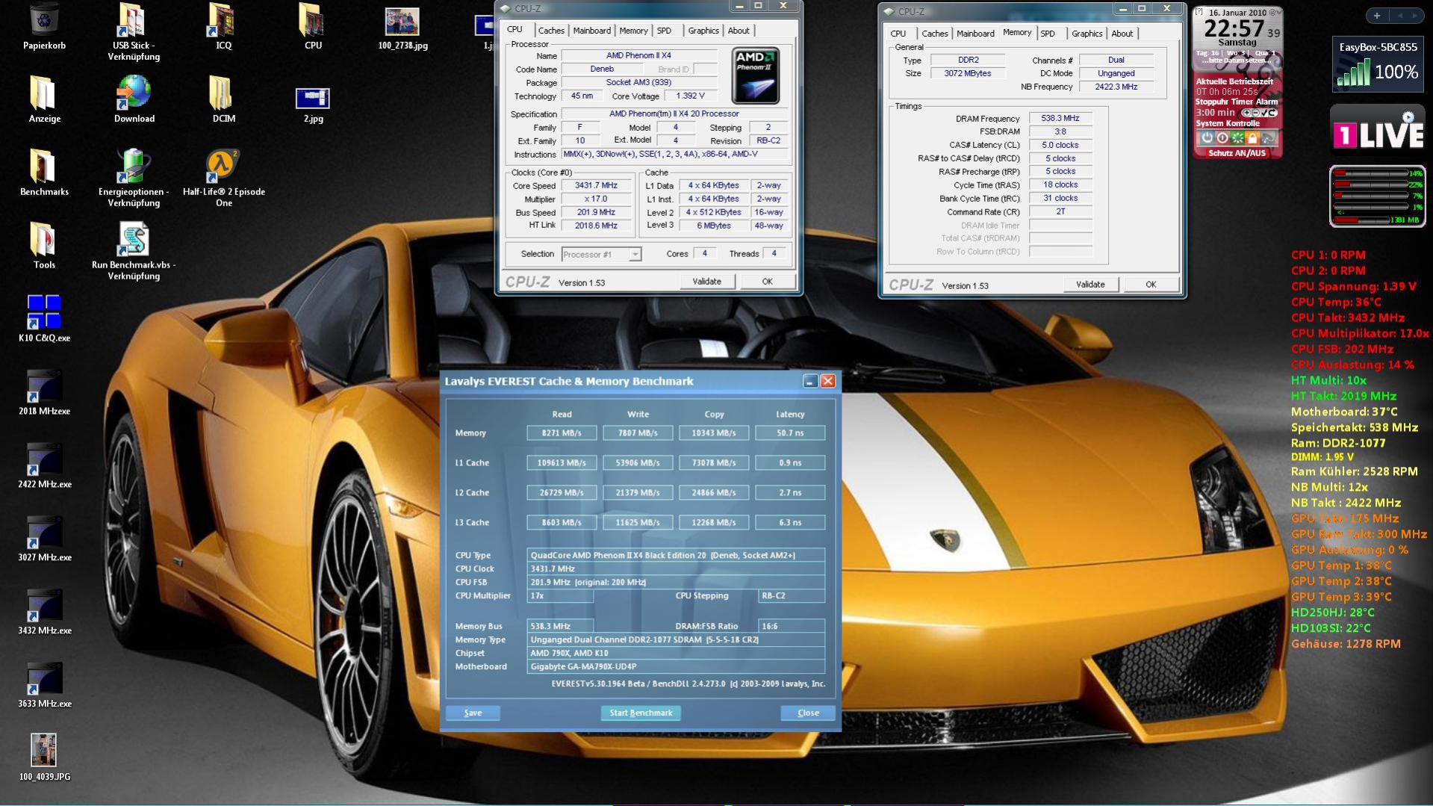Open About tab in the CPU-Z processor window
Image resolution: width=1433 pixels, height=806 pixels.
click(739, 31)
